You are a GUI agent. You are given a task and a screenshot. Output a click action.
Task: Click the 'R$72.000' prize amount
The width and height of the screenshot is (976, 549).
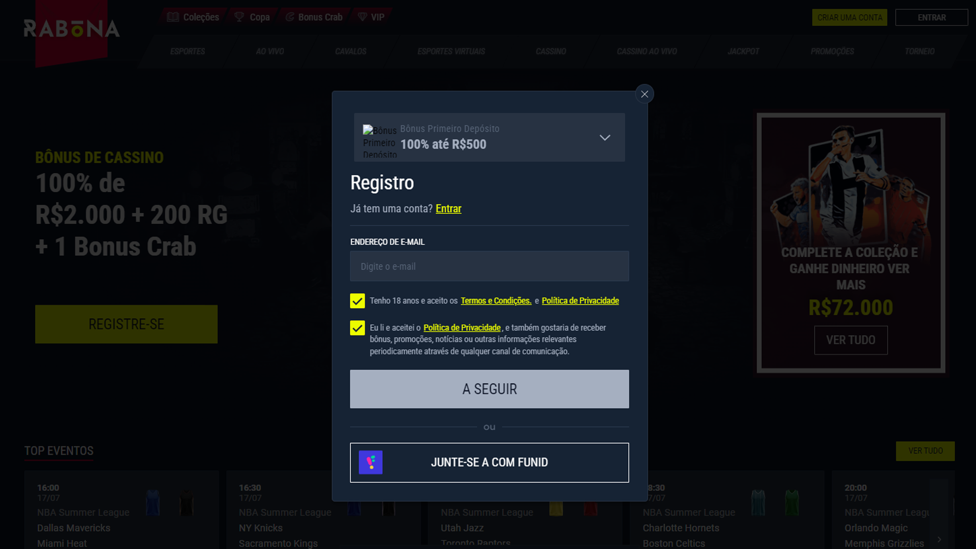tap(850, 308)
